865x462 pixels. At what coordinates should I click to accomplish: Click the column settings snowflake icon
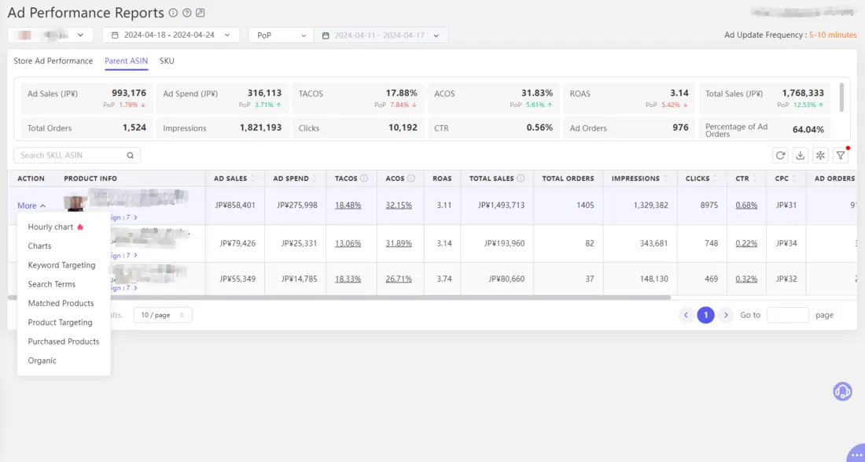819,155
